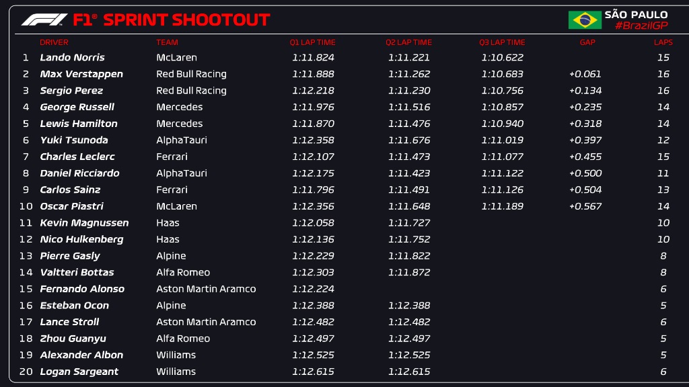
Task: Sort by Q2 LAP TIME header
Action: point(408,42)
